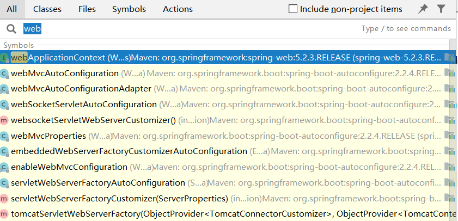Click library icon on webMvcAutoConfiguration row

449,73
